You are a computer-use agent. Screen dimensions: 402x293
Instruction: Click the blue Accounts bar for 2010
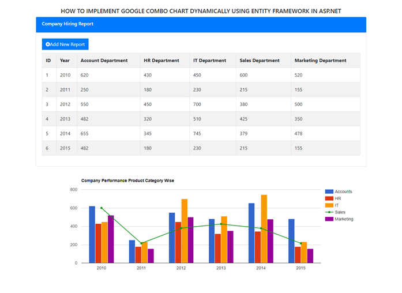92,235
